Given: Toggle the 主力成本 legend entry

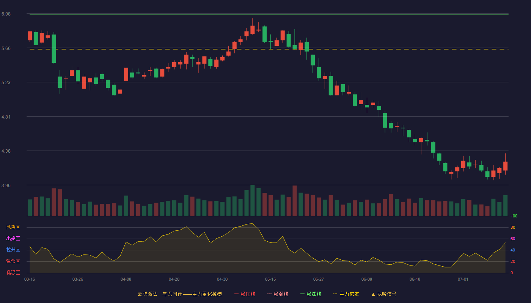Looking at the screenshot, I should [346, 294].
